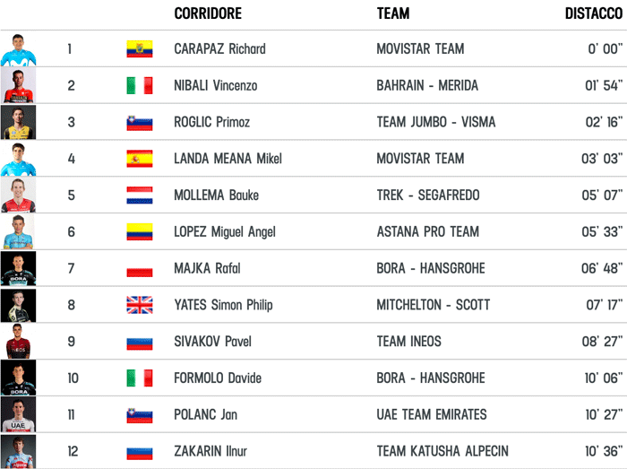Open rider name ROGLIC Primoz

212,123
